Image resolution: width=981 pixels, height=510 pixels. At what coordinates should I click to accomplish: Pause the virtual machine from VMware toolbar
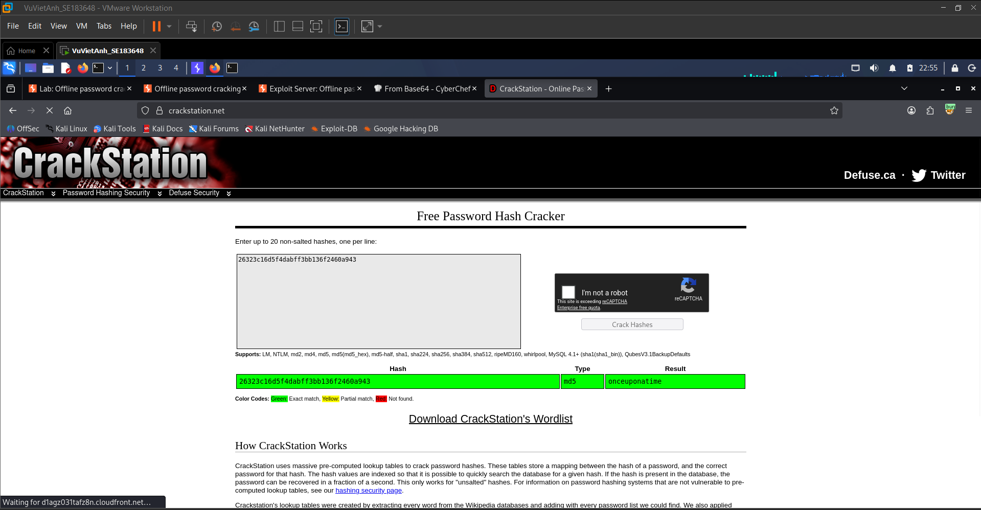(156, 26)
